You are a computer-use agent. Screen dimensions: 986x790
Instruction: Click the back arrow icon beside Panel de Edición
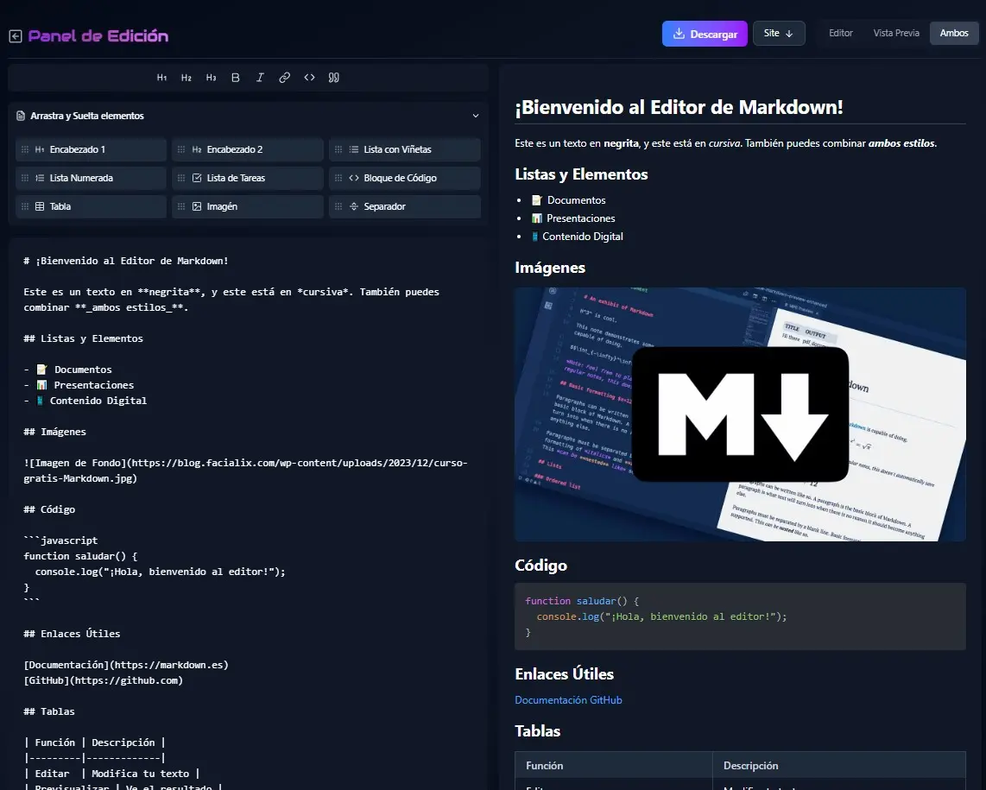[16, 36]
